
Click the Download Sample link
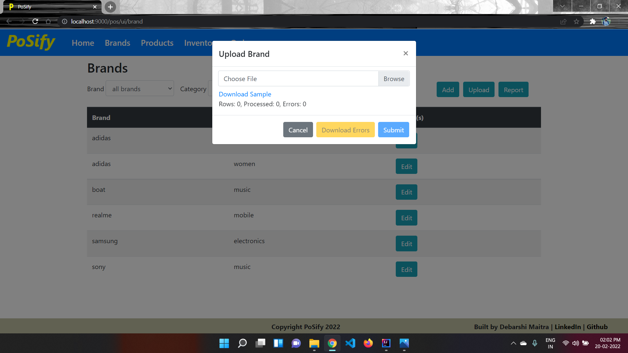(245, 94)
